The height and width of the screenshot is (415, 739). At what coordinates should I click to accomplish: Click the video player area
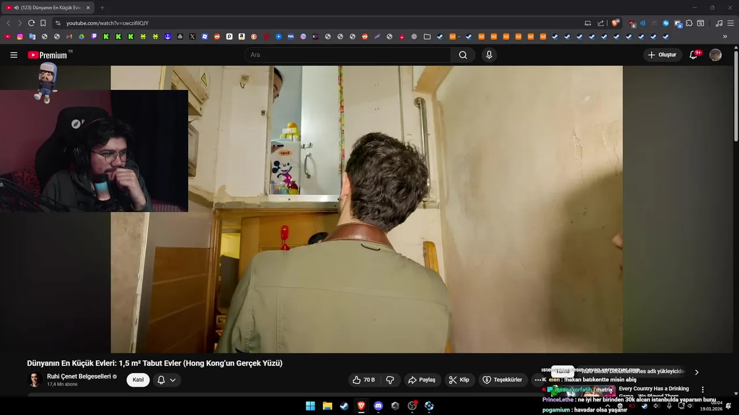pos(367,209)
